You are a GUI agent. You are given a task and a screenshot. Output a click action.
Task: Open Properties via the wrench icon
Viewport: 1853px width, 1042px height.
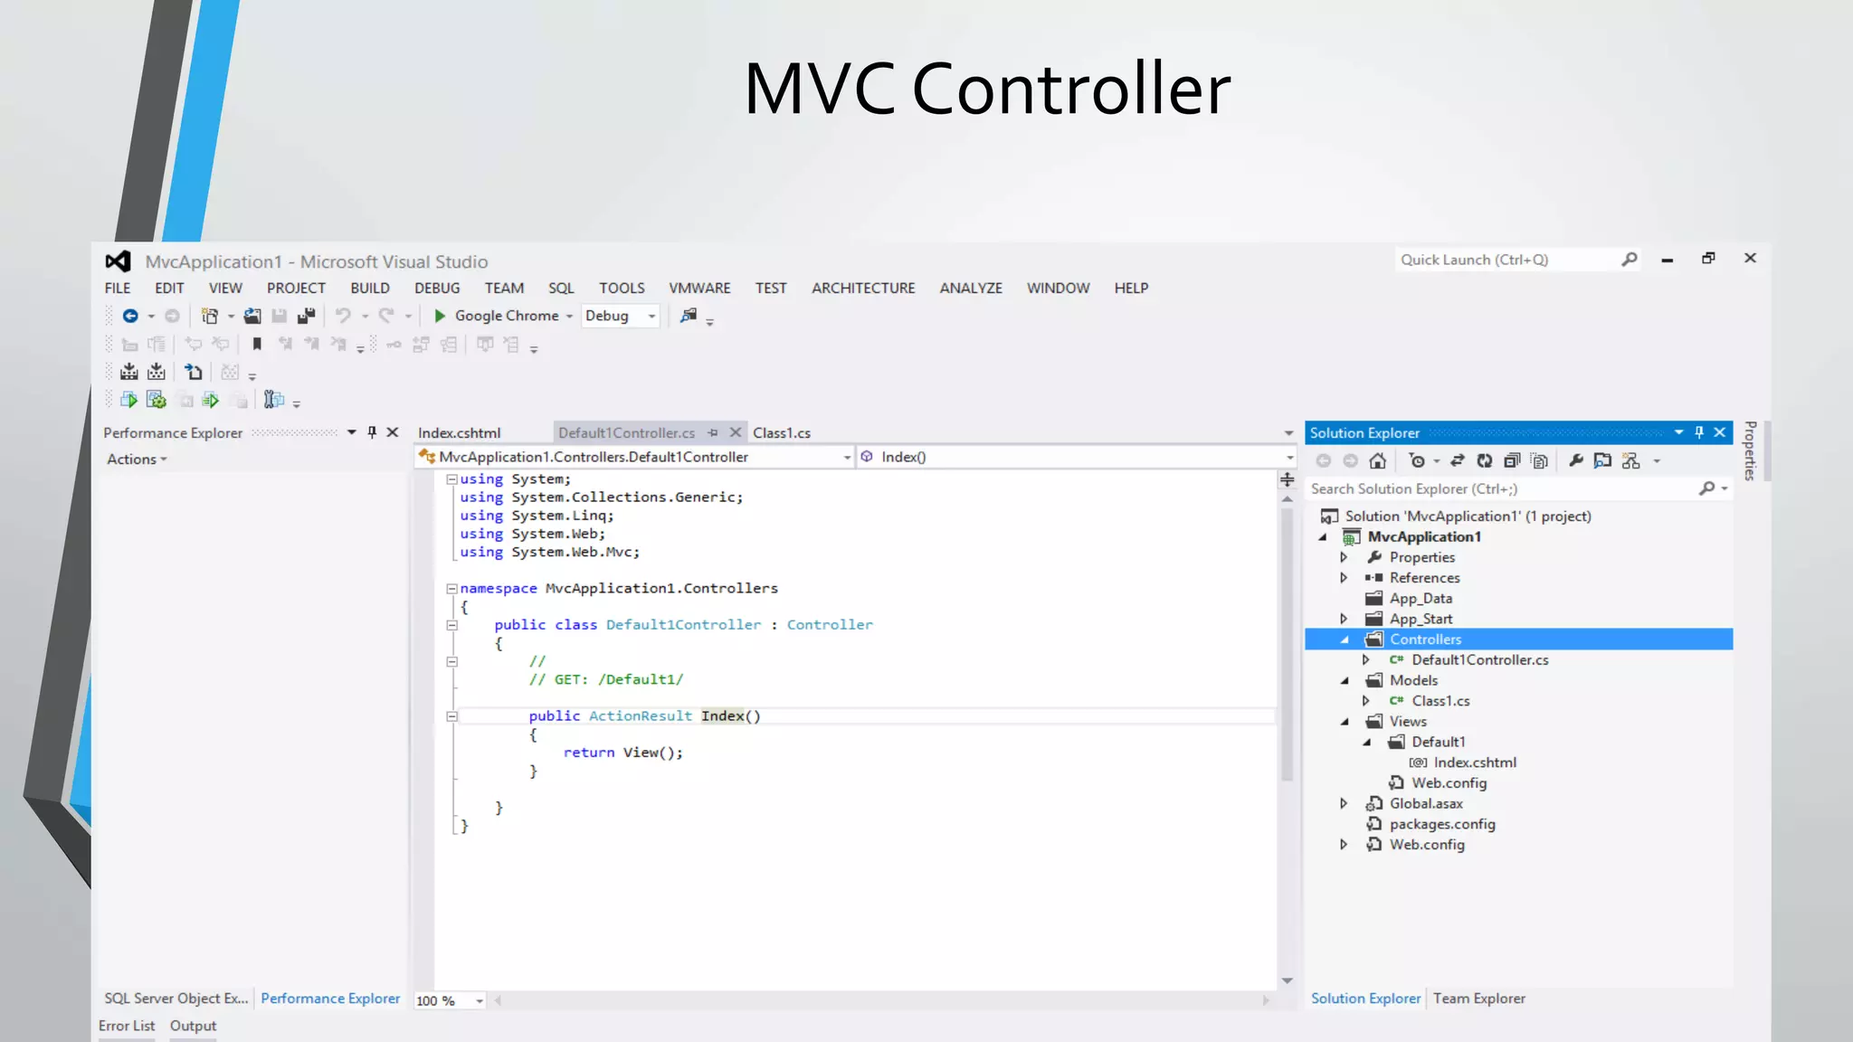coord(1575,461)
